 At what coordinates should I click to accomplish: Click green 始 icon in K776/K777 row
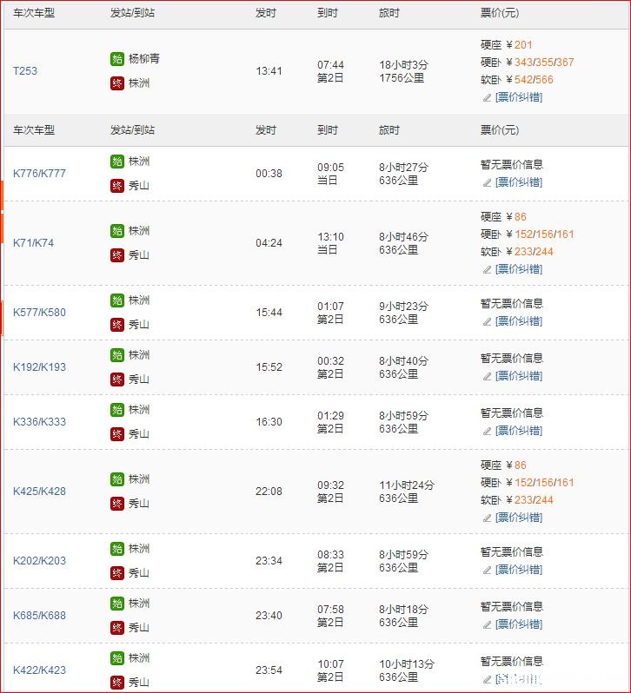pyautogui.click(x=117, y=162)
